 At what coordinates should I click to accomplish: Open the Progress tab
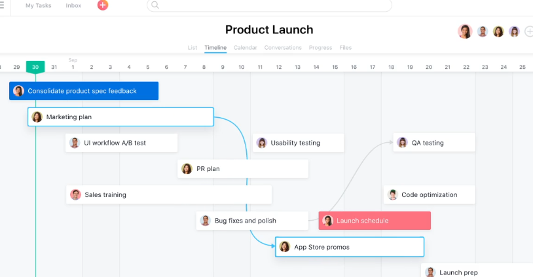pyautogui.click(x=320, y=48)
